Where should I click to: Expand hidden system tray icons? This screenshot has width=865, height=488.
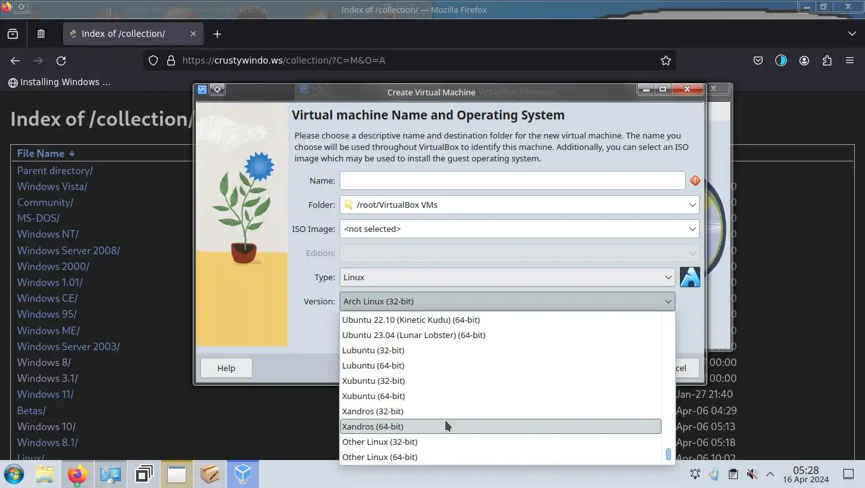(770, 474)
